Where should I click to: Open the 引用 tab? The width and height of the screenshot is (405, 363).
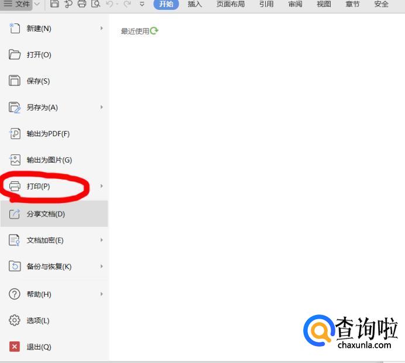(266, 4)
